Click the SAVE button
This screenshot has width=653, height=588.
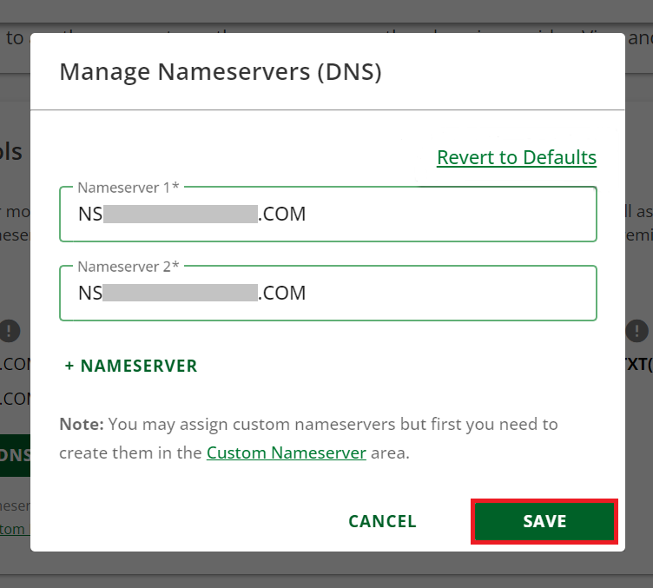544,521
